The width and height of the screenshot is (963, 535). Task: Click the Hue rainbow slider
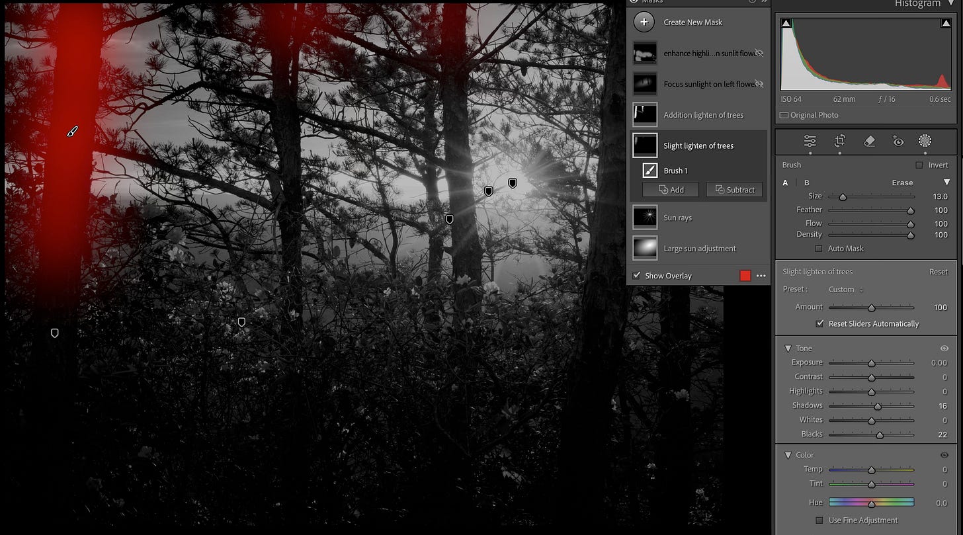pos(871,503)
